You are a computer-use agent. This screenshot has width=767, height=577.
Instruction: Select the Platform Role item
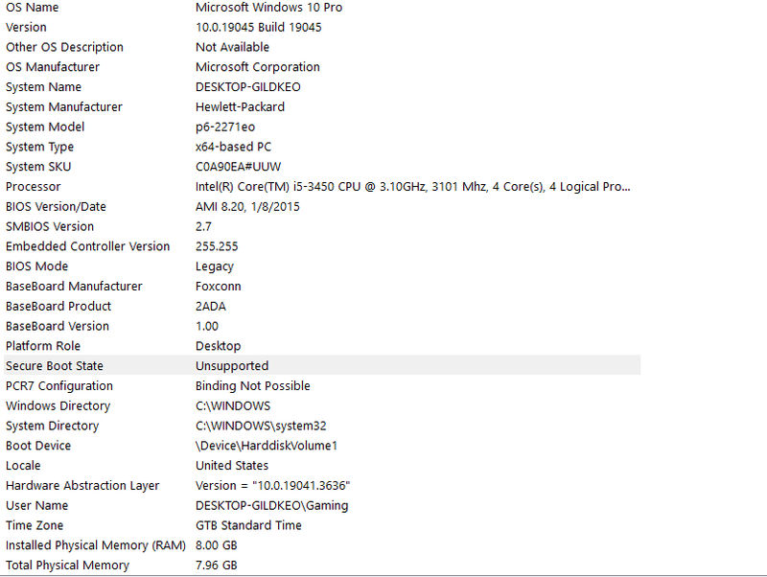(x=43, y=346)
